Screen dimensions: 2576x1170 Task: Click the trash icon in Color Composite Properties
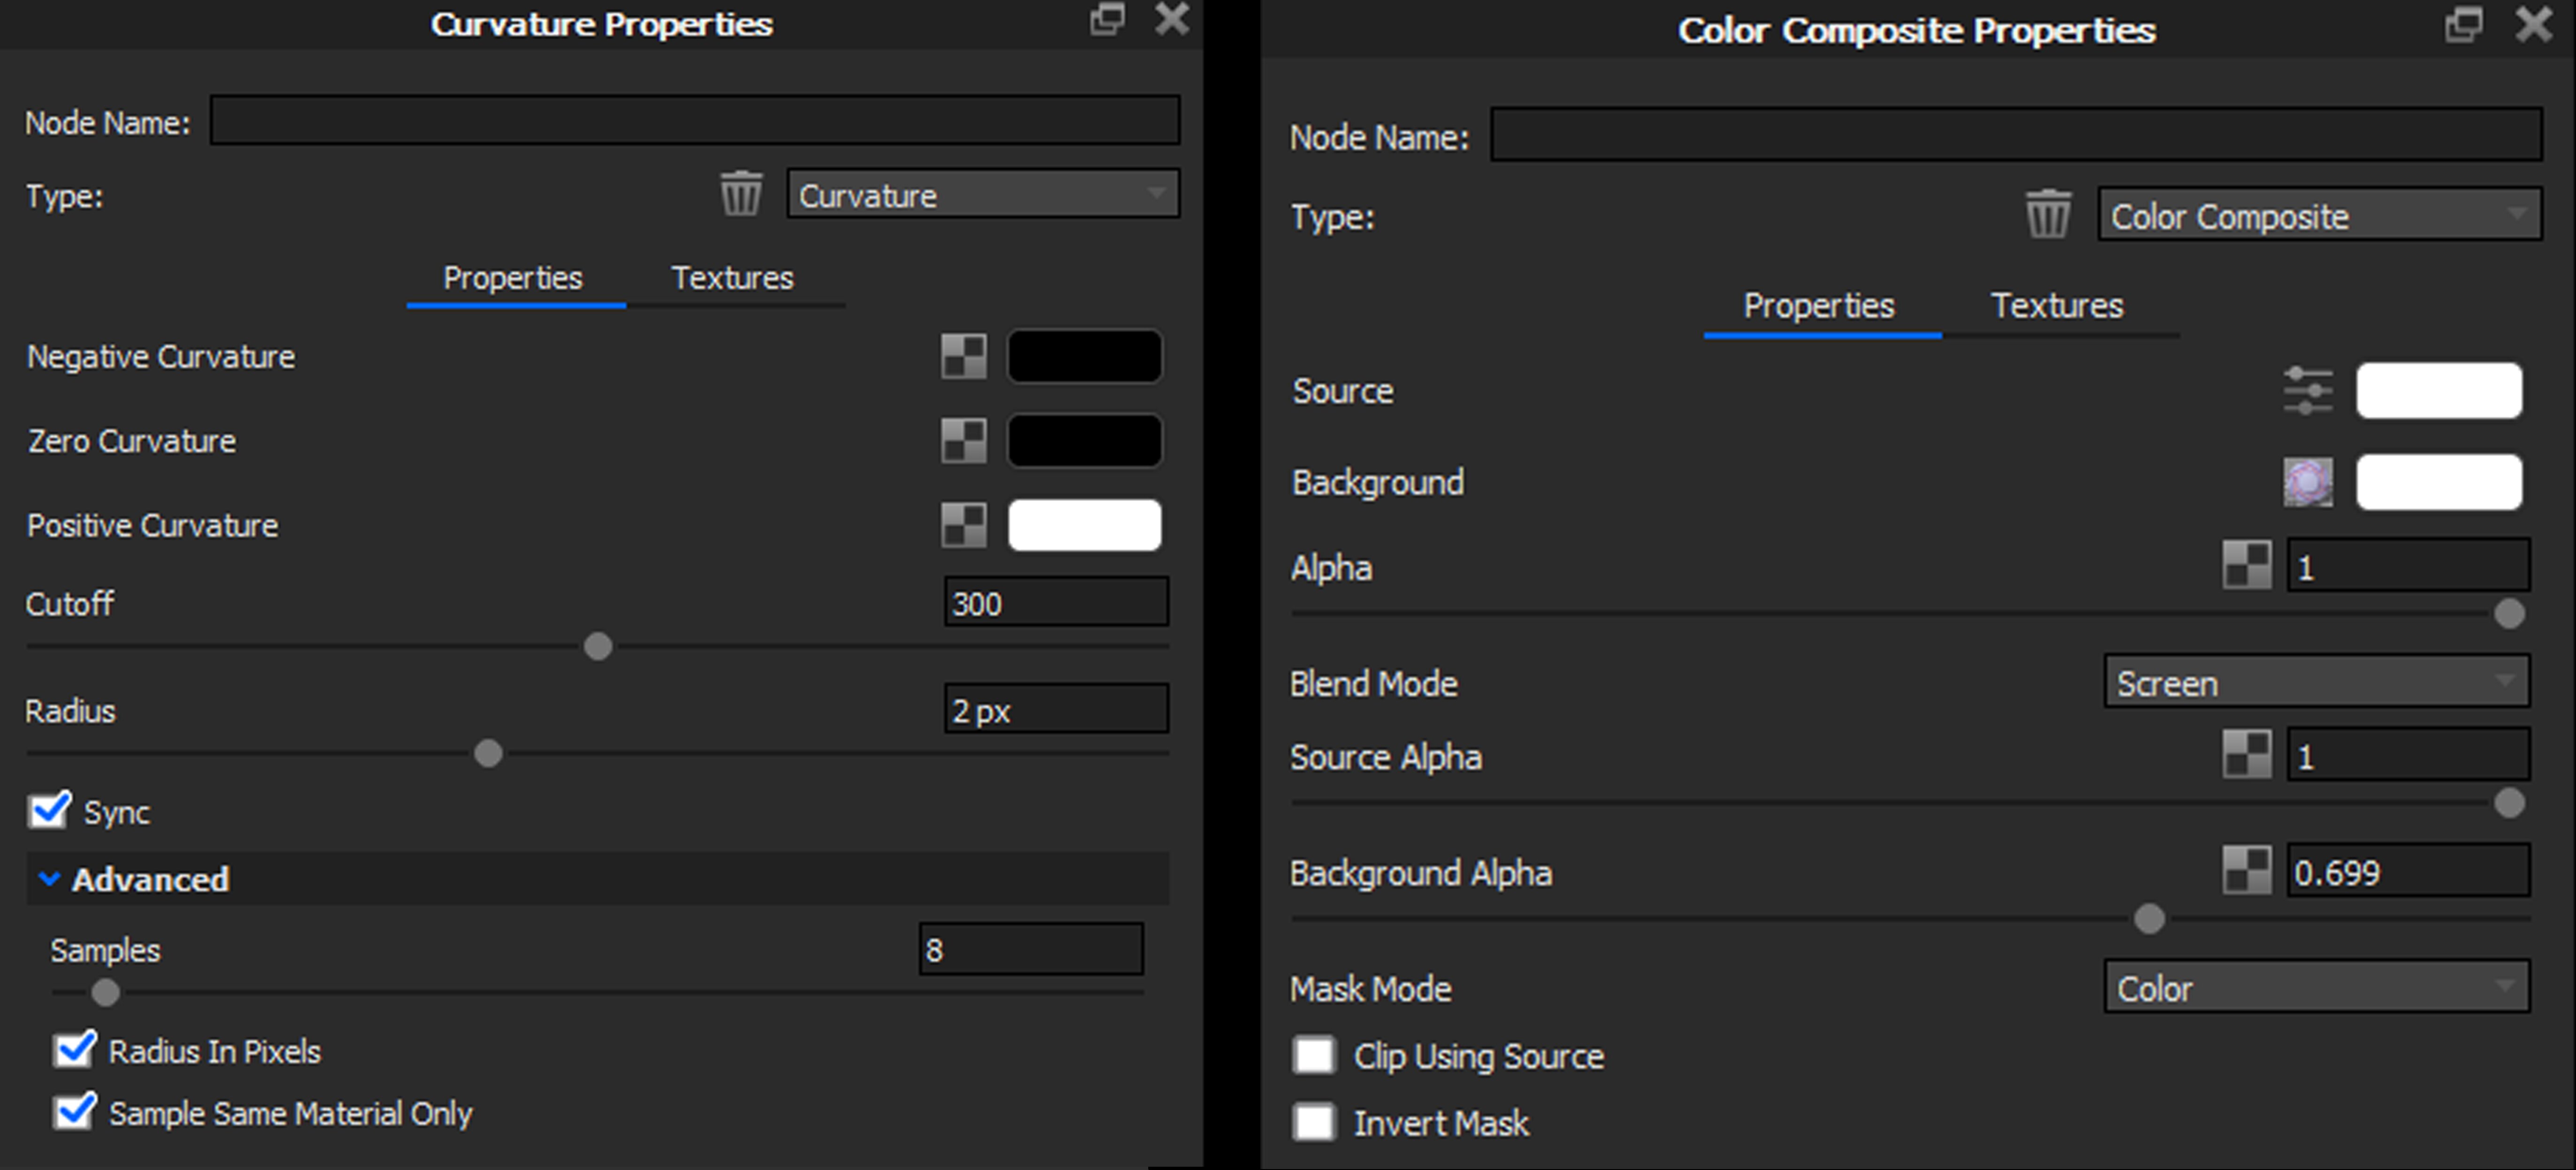tap(2048, 214)
